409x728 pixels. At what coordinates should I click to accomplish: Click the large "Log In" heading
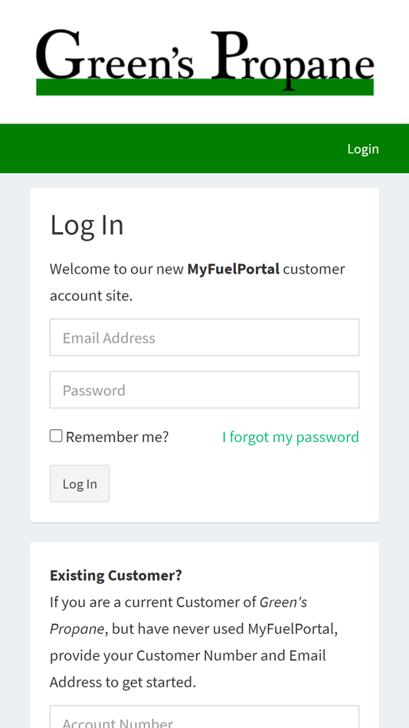[x=87, y=225]
